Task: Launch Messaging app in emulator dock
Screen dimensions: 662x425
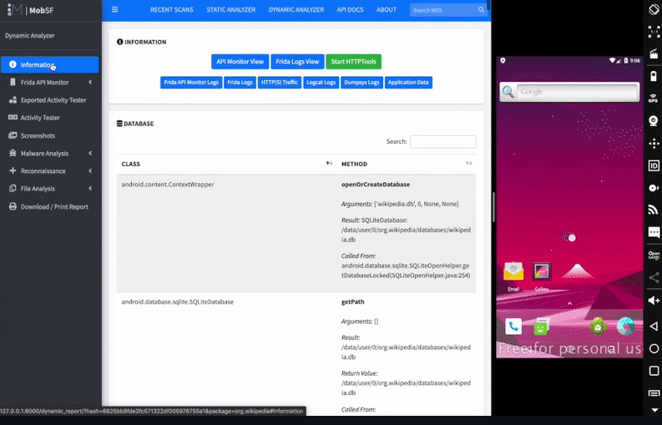Action: (x=541, y=327)
